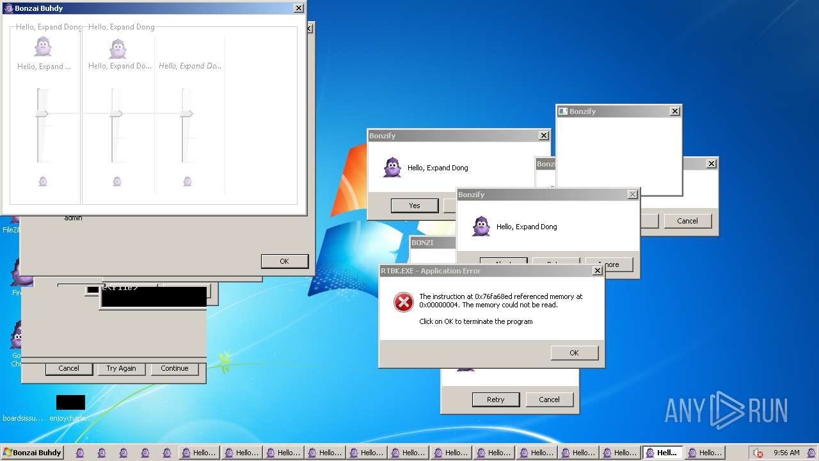
Task: Click the left slider thumb in Bonzai Buhdy
Action: pos(42,113)
